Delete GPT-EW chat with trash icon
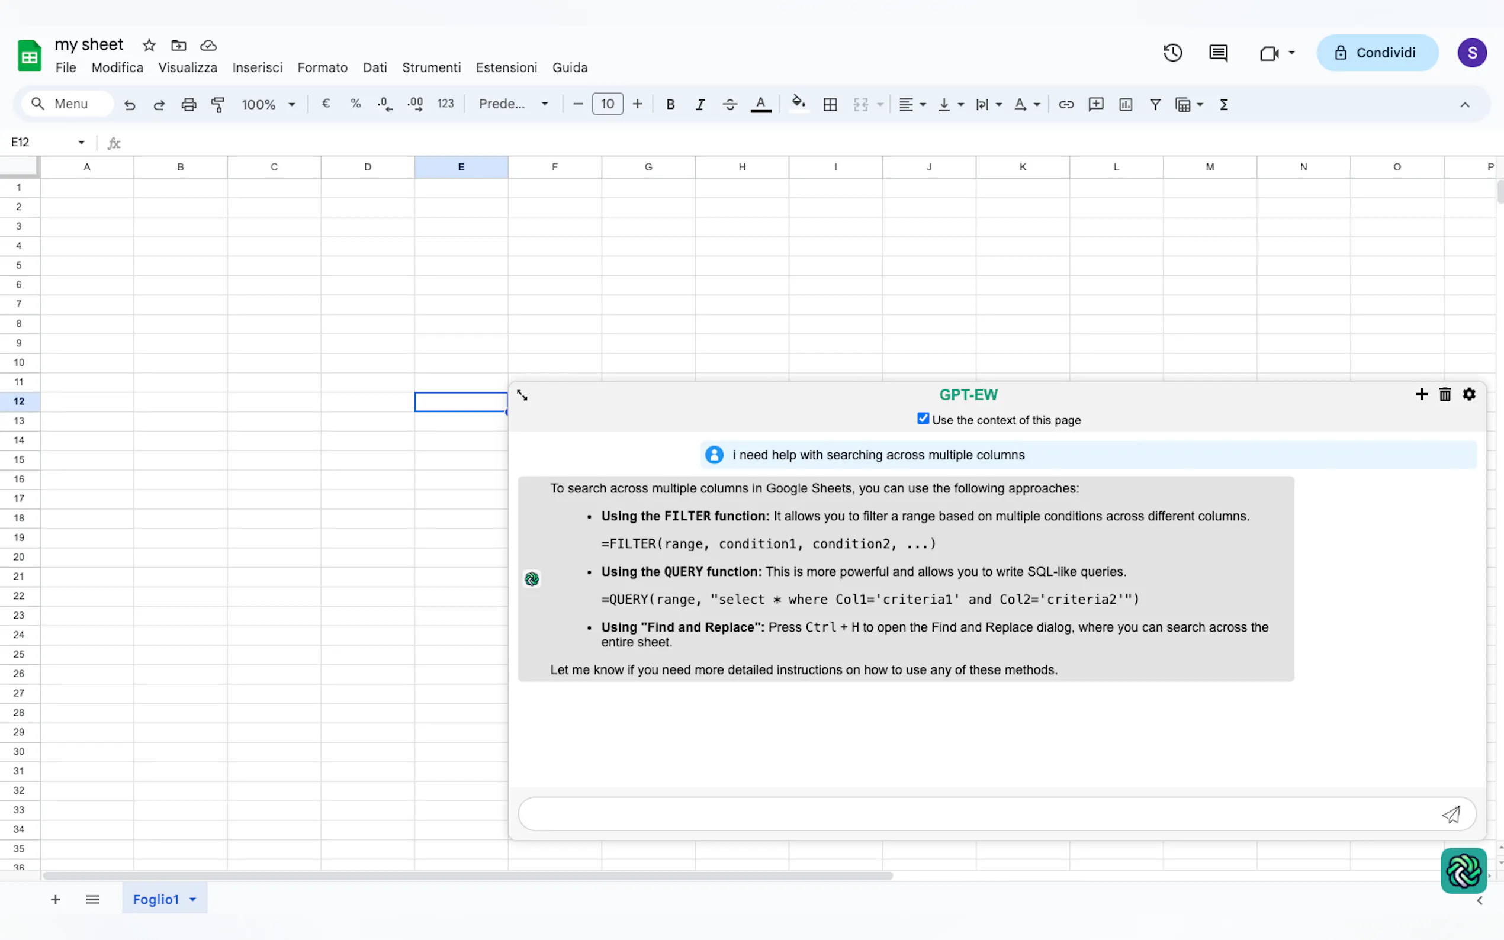 [x=1445, y=395]
